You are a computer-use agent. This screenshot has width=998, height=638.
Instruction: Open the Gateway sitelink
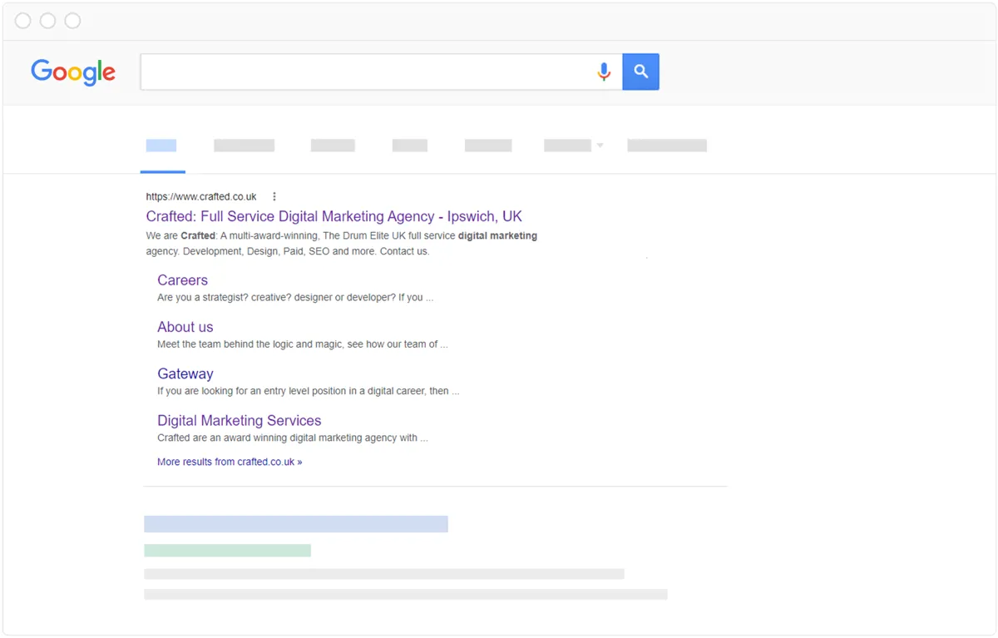[x=185, y=373]
